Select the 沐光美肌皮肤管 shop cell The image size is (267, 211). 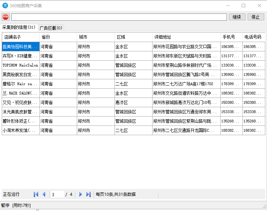point(21,112)
